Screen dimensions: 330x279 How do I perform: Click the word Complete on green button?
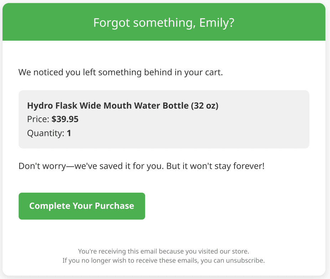(x=50, y=206)
